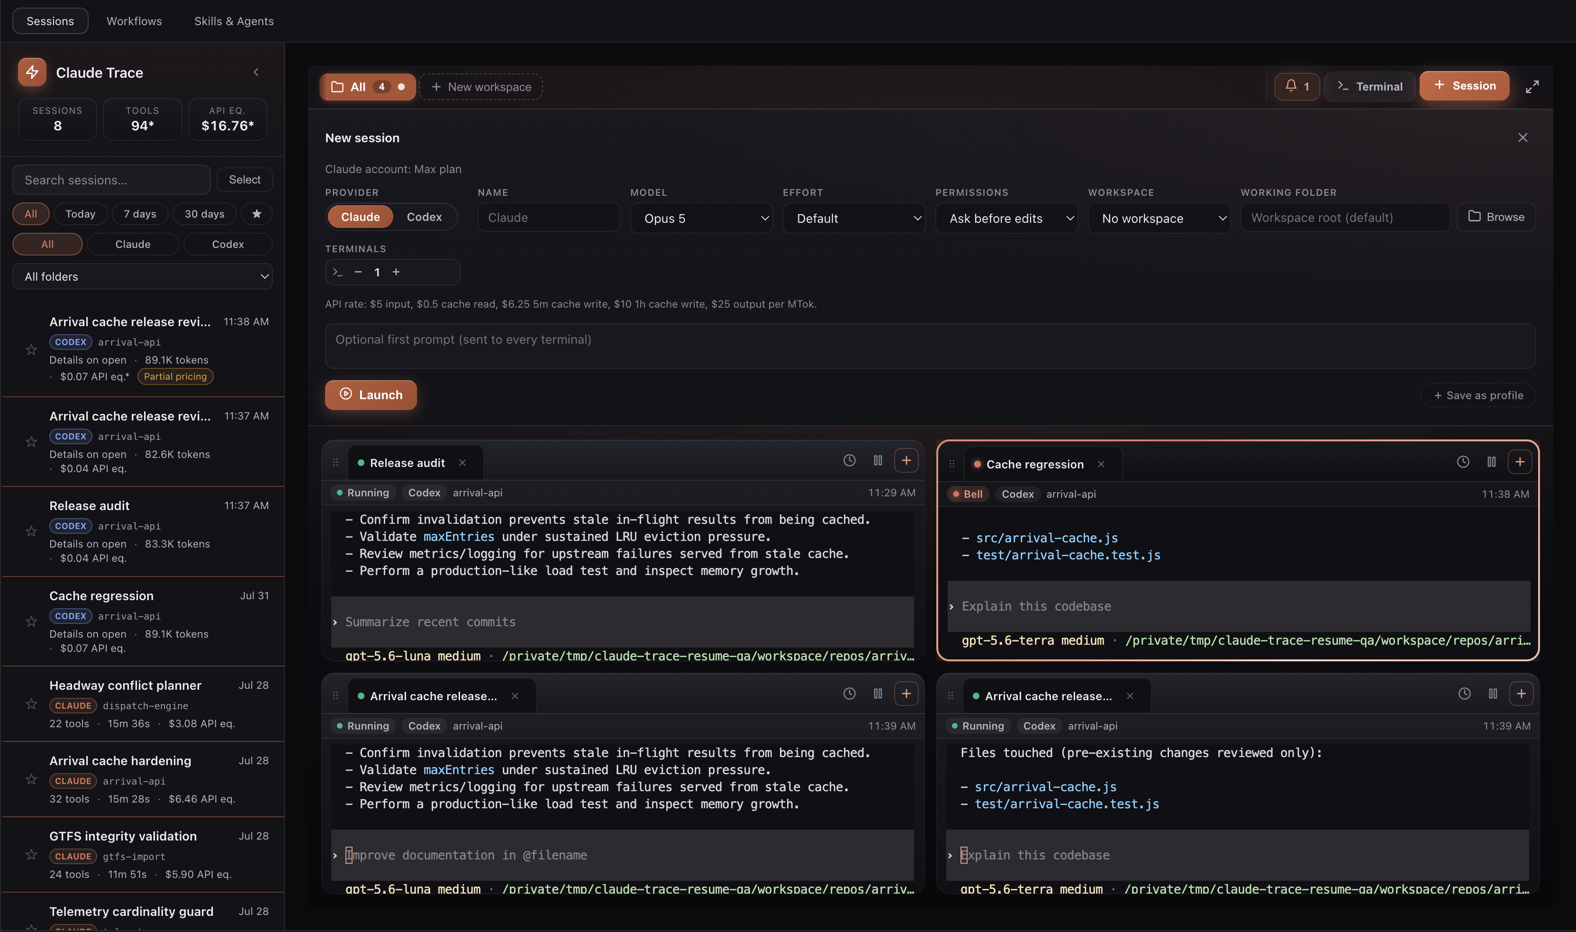Close tab in 'Improve documentation' terminal pane
The height and width of the screenshot is (932, 1576).
click(x=515, y=696)
